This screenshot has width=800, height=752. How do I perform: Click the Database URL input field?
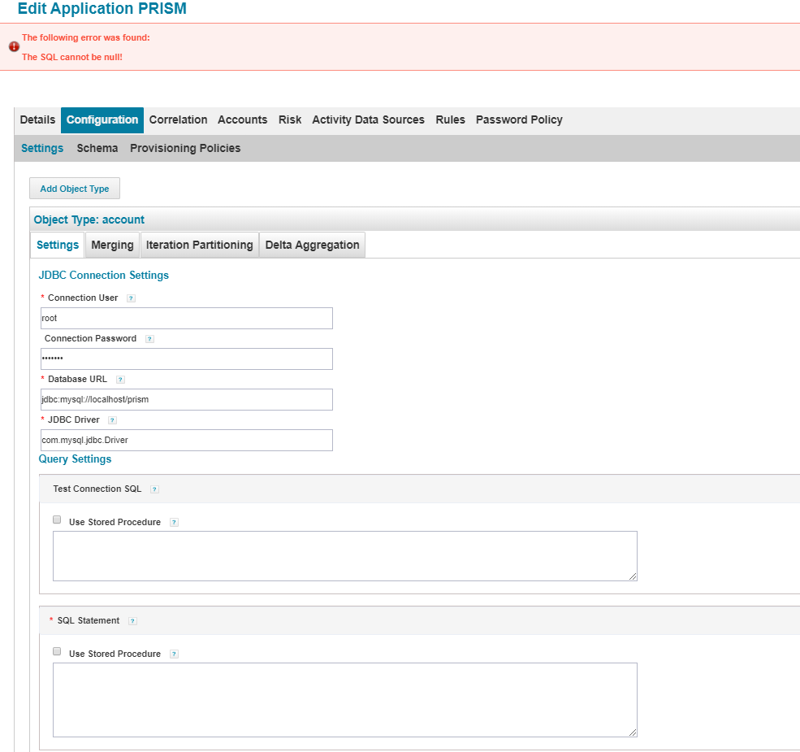point(186,399)
